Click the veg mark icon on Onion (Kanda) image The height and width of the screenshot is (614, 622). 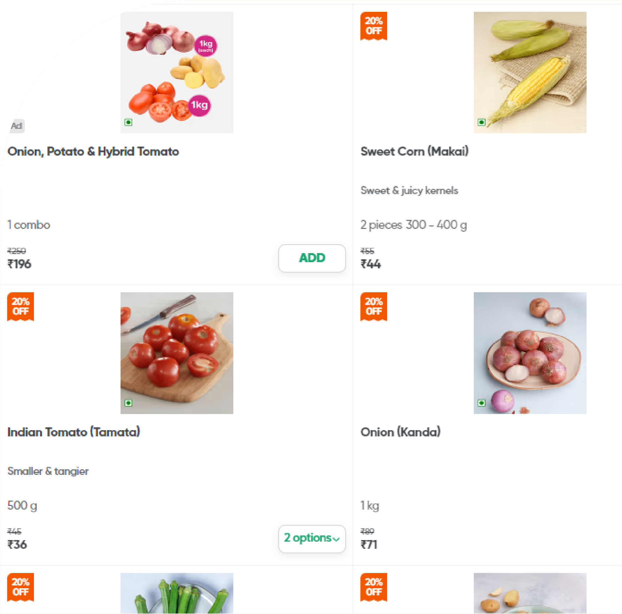click(x=481, y=403)
